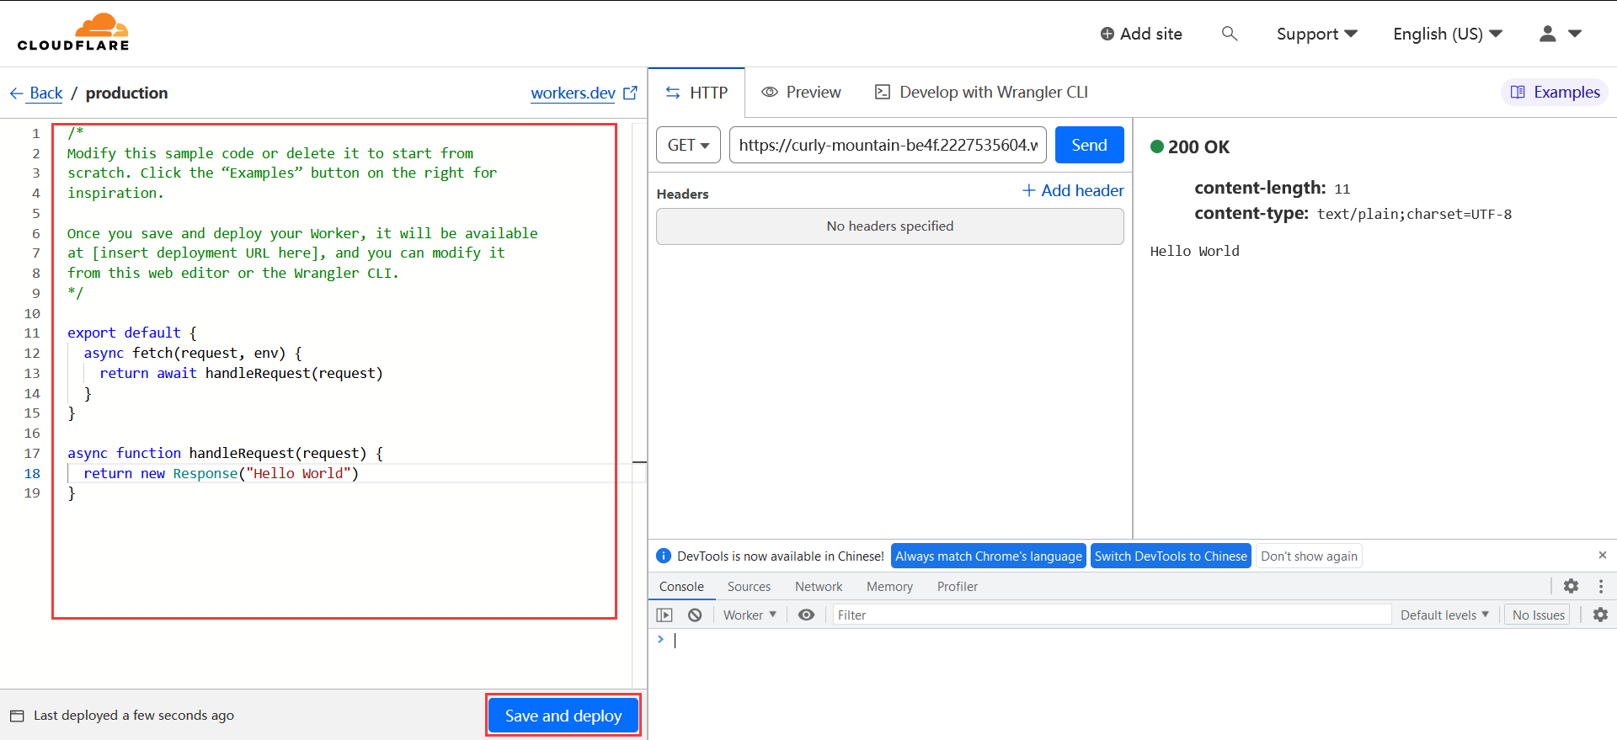
Task: Click the Cloudflare logo
Action: pyautogui.click(x=73, y=33)
